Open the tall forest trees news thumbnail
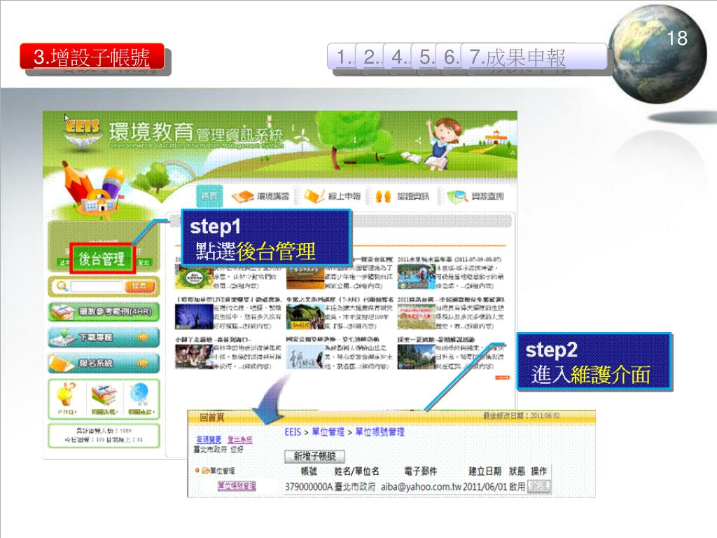717x538 pixels. (x=416, y=357)
